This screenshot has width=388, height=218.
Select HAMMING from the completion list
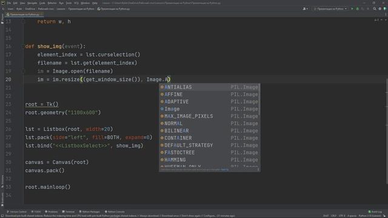(x=209, y=160)
